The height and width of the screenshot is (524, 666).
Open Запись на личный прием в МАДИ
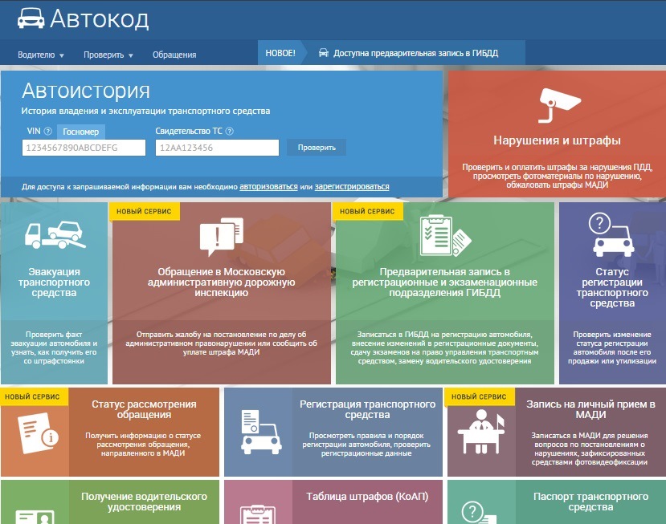pyautogui.click(x=590, y=409)
